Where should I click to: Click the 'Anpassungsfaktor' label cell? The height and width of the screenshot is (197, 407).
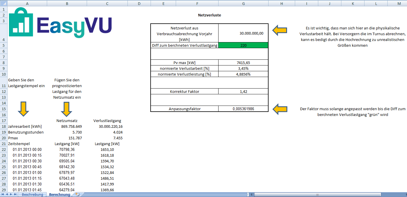184,109
